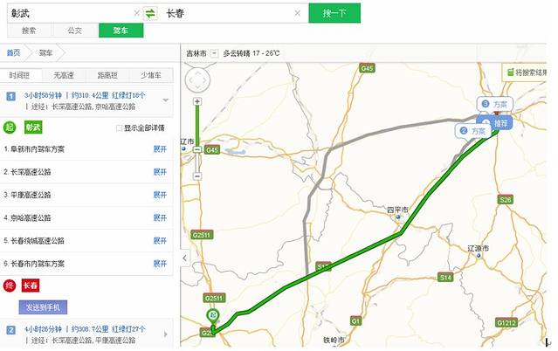The height and width of the screenshot is (351, 558).
Task: Zoom out with the minus button
Action: pos(197,176)
